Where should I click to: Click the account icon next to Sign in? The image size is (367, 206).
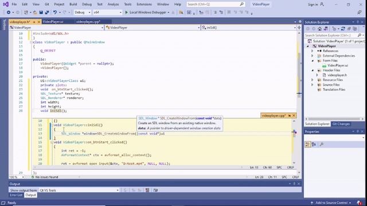click(x=322, y=4)
